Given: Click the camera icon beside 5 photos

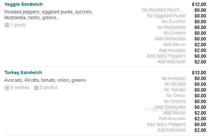Looking at the screenshot, I should pos(36,88).
